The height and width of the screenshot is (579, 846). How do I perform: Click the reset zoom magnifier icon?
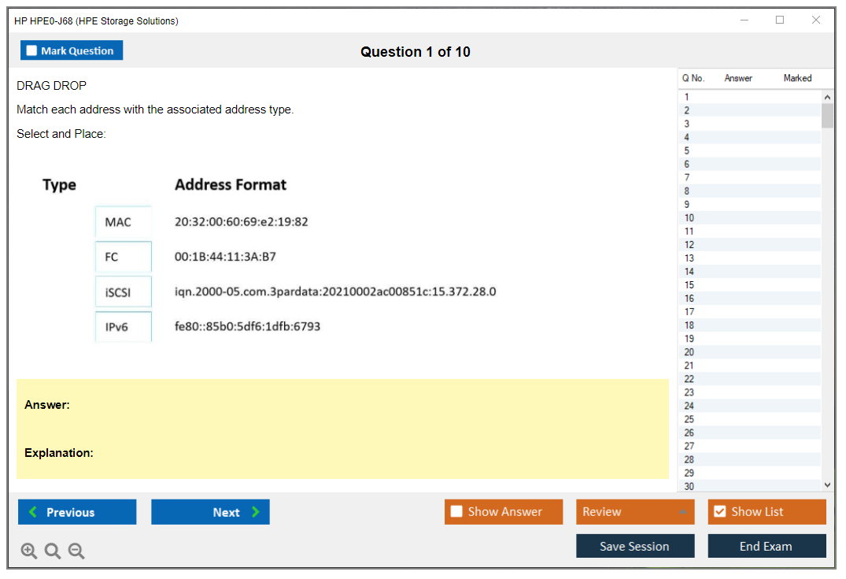tap(53, 551)
